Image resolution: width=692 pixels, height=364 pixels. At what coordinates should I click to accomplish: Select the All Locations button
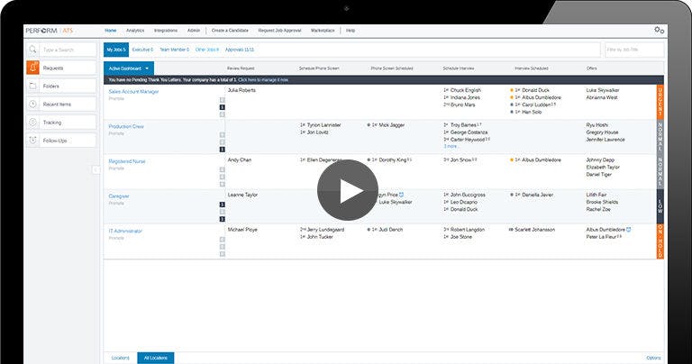pyautogui.click(x=156, y=358)
